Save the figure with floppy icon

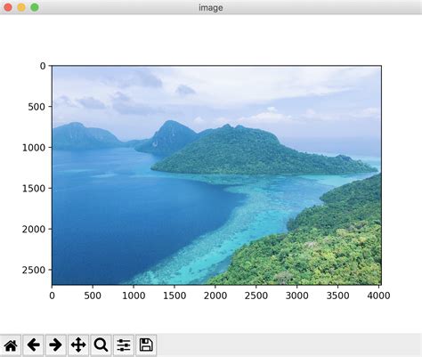[146, 345]
